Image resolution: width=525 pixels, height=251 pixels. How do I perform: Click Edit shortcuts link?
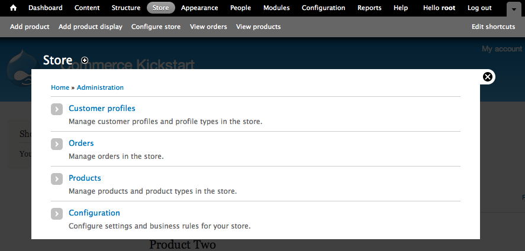493,27
